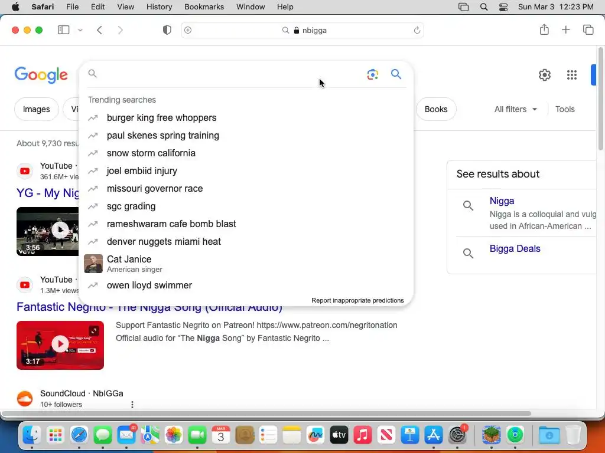Viewport: 605px width, 453px height.
Task: Open Google settings gear icon
Action: click(544, 75)
